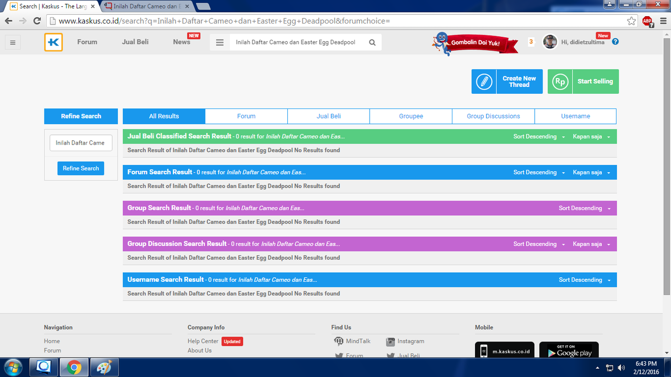Expand Kapan saja in Group Discussion results
The height and width of the screenshot is (377, 671).
591,244
